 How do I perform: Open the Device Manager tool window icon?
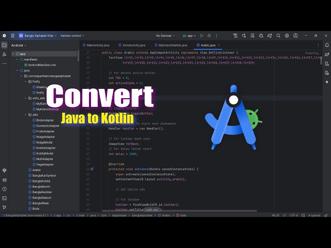coord(327,64)
